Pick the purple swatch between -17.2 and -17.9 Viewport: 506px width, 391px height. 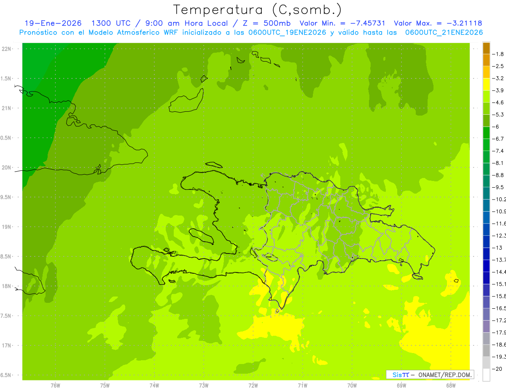click(486, 326)
